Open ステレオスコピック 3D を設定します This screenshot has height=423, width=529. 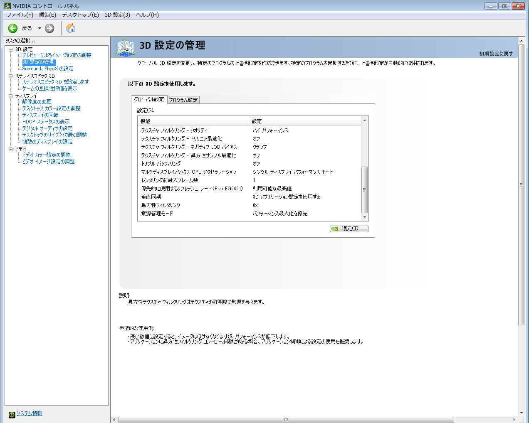point(55,82)
